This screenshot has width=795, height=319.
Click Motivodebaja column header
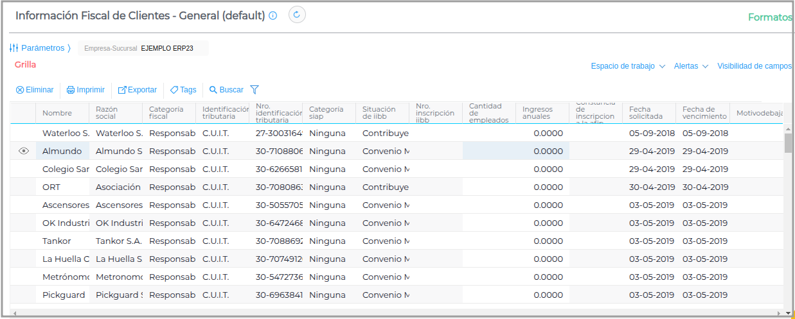pyautogui.click(x=757, y=113)
